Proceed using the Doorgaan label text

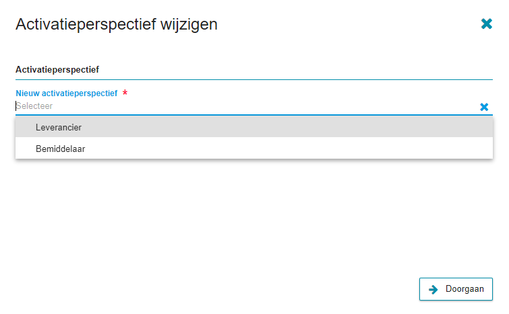click(x=465, y=288)
